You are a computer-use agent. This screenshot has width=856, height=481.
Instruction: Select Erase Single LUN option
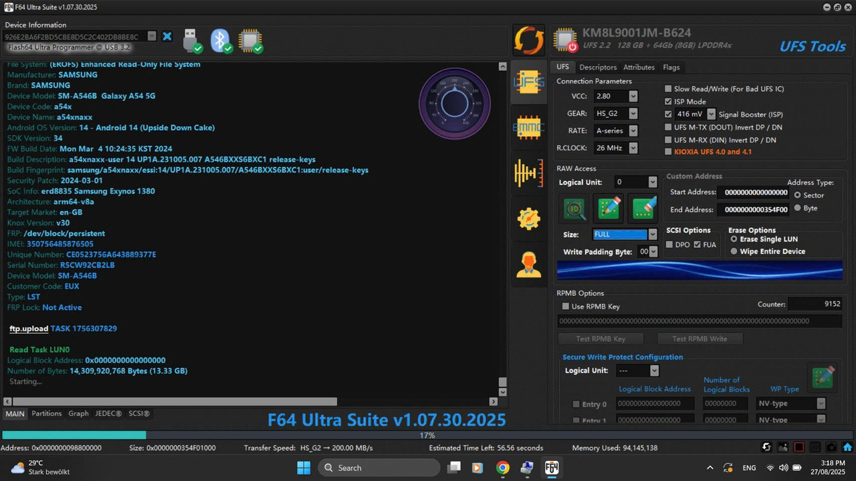pos(734,238)
